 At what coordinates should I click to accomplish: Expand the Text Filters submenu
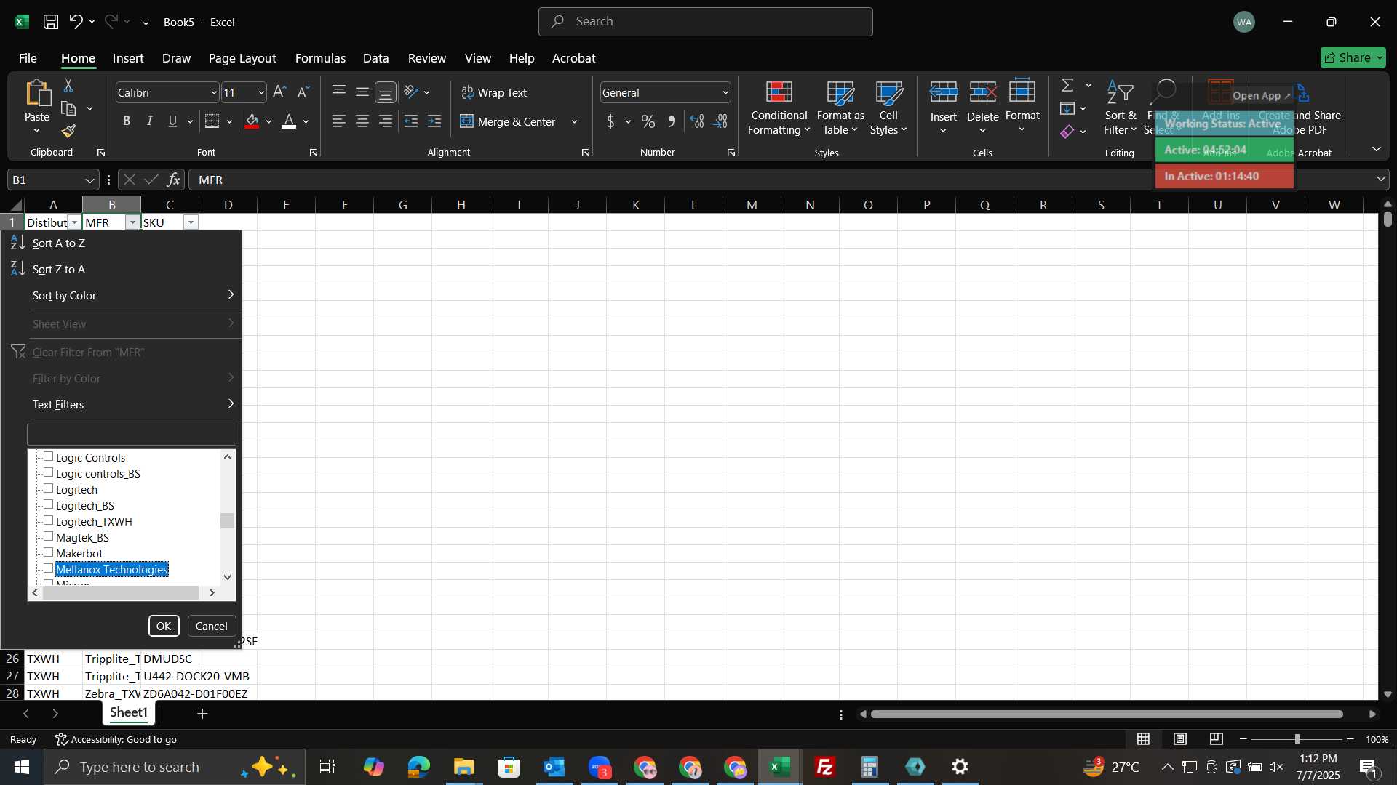tap(122, 404)
